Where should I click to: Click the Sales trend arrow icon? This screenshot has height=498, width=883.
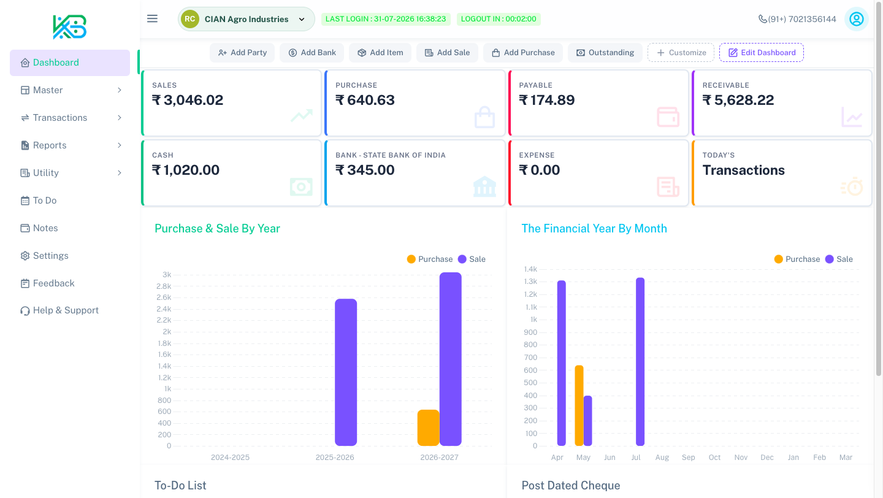tap(302, 115)
